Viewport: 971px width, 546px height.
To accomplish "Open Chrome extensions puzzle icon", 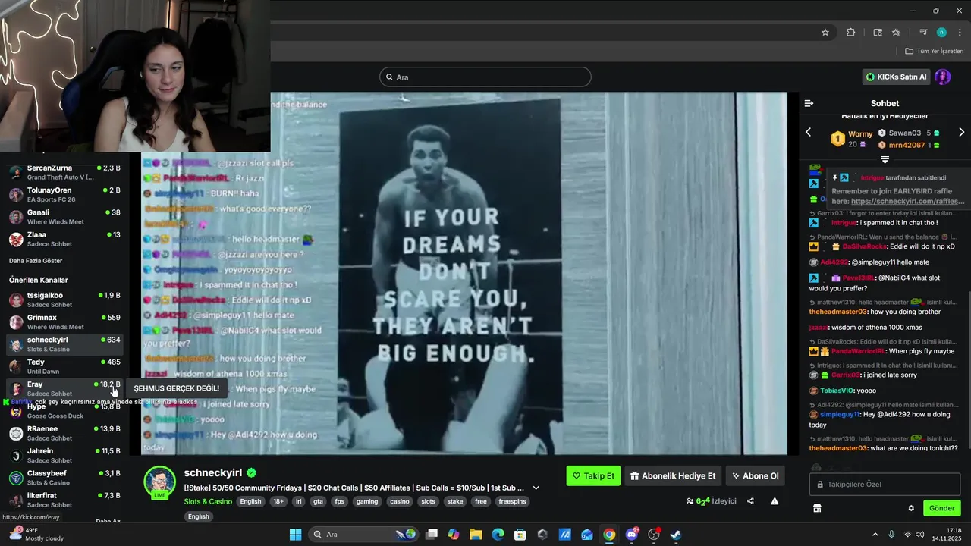I will [x=850, y=32].
